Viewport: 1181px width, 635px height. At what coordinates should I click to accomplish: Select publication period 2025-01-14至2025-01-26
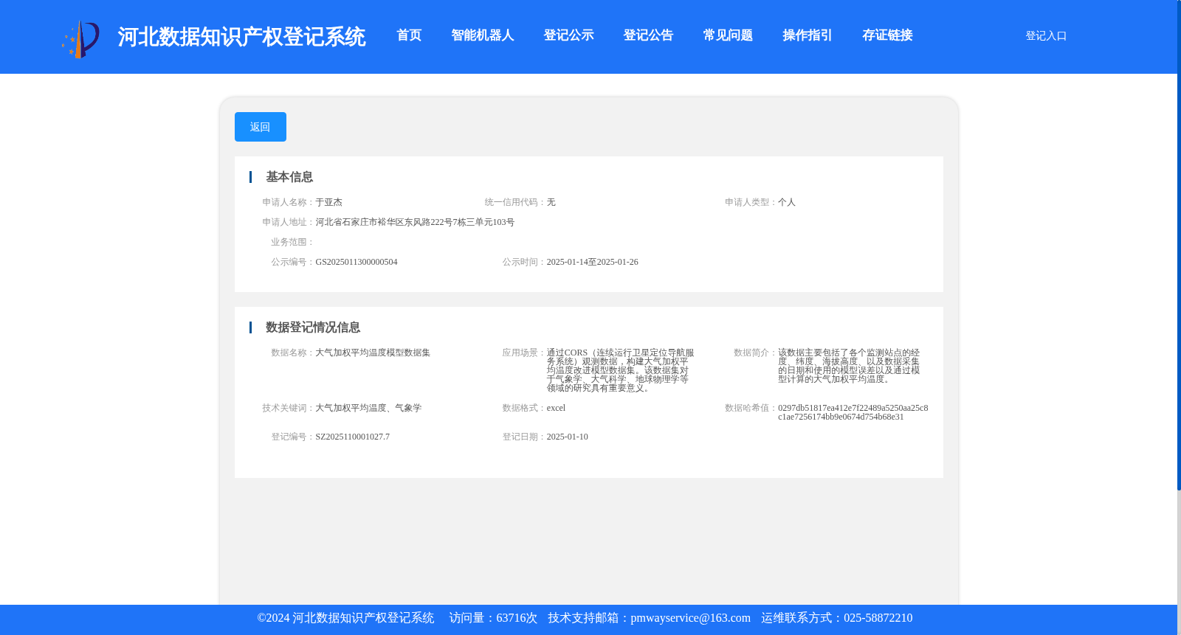coord(593,262)
